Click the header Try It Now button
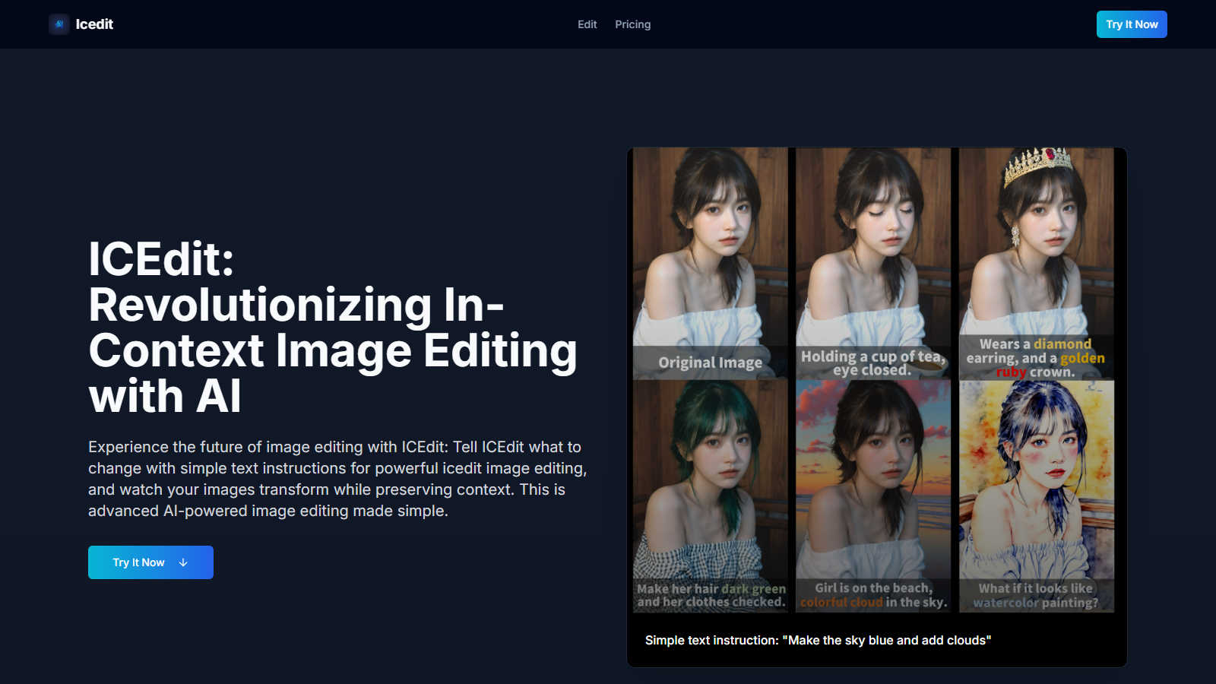This screenshot has width=1216, height=684. tap(1132, 24)
